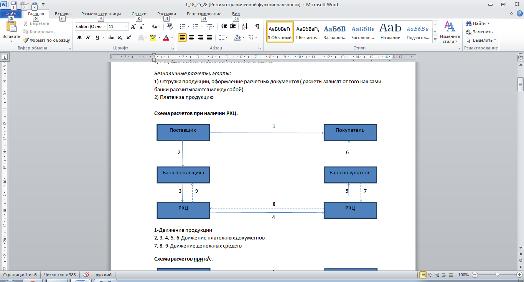Click Выделить select button
The height and width of the screenshot is (282, 524).
coord(481,40)
